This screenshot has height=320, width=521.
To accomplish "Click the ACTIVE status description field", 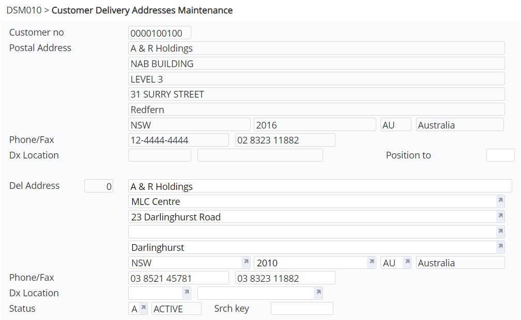I will 176,309.
